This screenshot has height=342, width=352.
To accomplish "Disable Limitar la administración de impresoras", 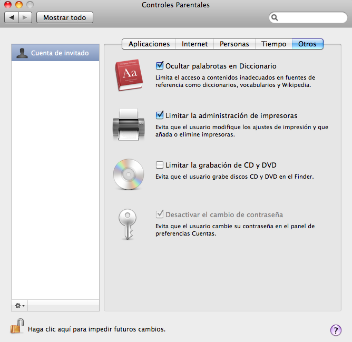I will coord(160,115).
